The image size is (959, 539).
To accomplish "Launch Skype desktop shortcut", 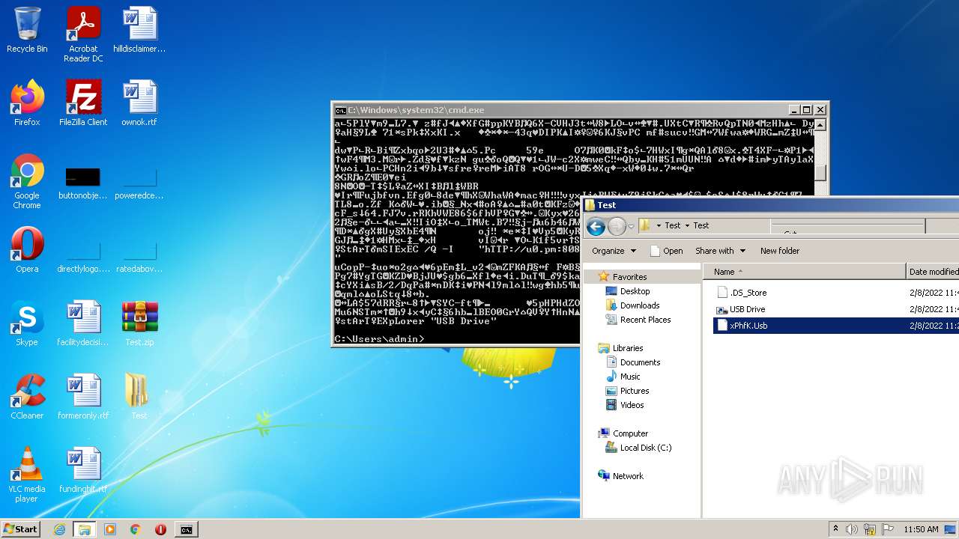I will click(27, 323).
